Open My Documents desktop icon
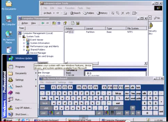Screen dimensions: 168x122 [9, 5]
